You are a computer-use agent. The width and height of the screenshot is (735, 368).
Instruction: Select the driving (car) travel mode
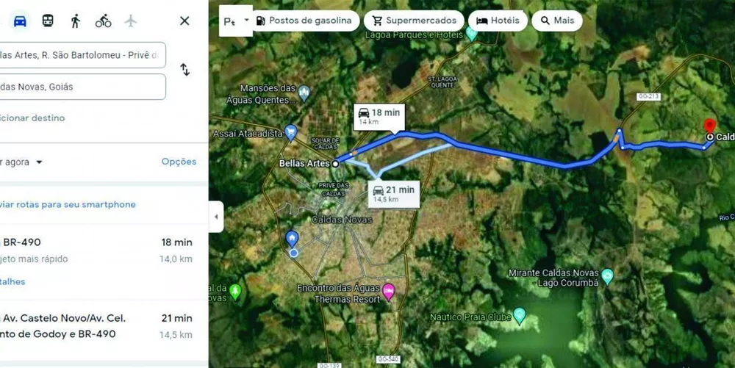pyautogui.click(x=20, y=21)
